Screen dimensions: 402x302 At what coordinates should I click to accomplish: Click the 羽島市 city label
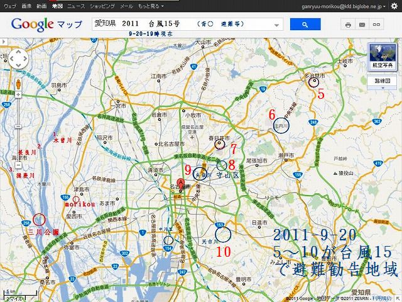(x=59, y=85)
